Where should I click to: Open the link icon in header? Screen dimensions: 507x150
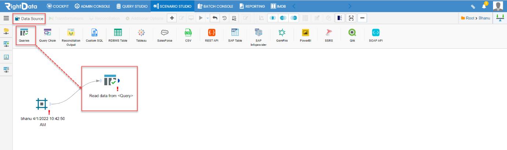473,7
